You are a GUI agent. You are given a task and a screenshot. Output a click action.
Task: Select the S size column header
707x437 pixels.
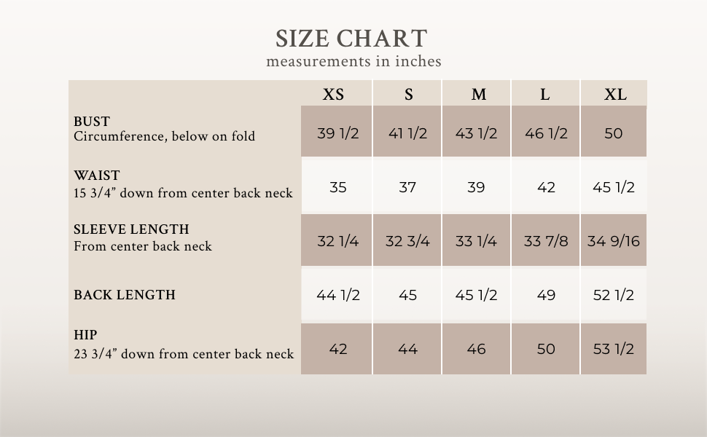(408, 95)
